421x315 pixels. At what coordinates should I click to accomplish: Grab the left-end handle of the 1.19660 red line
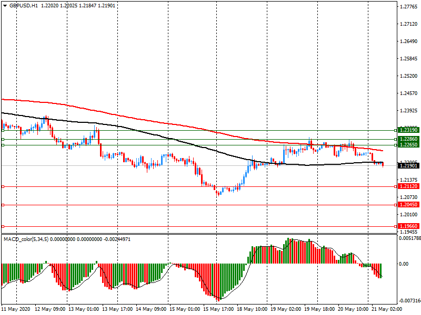[3, 227]
